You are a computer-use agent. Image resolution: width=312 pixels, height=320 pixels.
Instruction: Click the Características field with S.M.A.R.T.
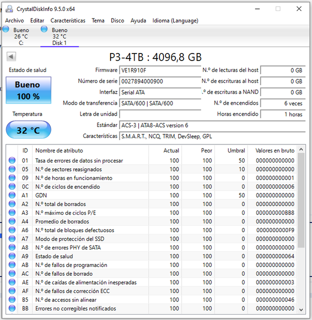[212, 136]
